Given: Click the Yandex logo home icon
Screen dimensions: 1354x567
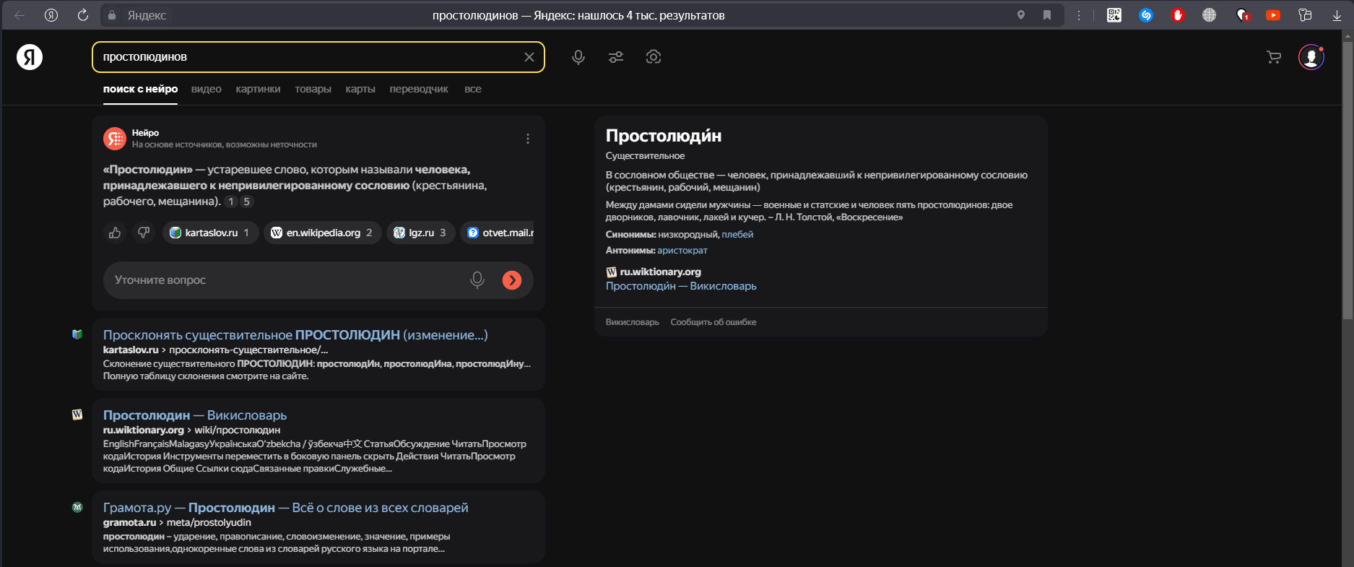Looking at the screenshot, I should click(x=30, y=57).
